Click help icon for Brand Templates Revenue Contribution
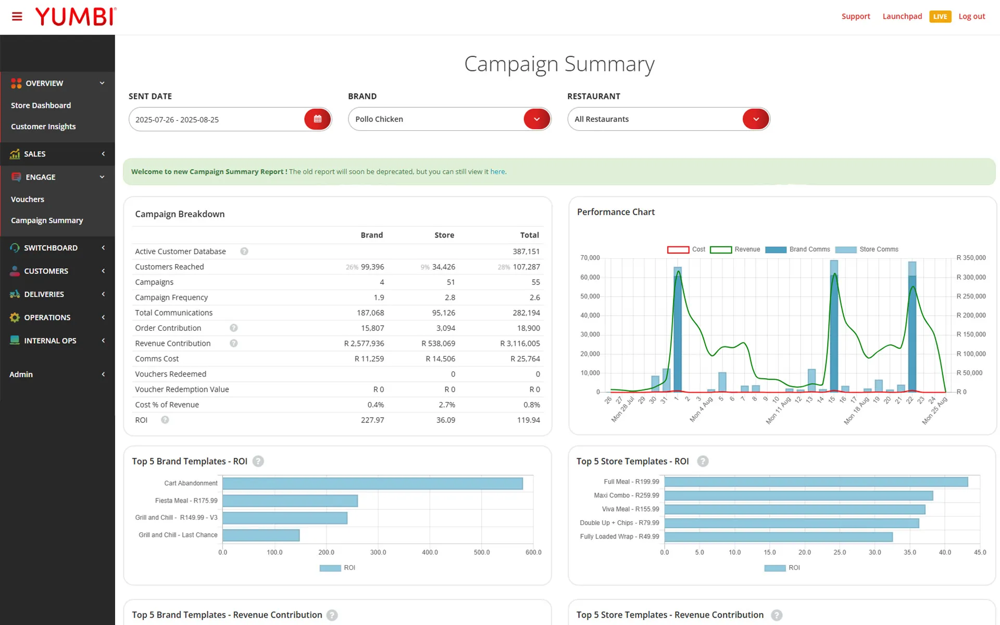1000x625 pixels. pyautogui.click(x=332, y=615)
